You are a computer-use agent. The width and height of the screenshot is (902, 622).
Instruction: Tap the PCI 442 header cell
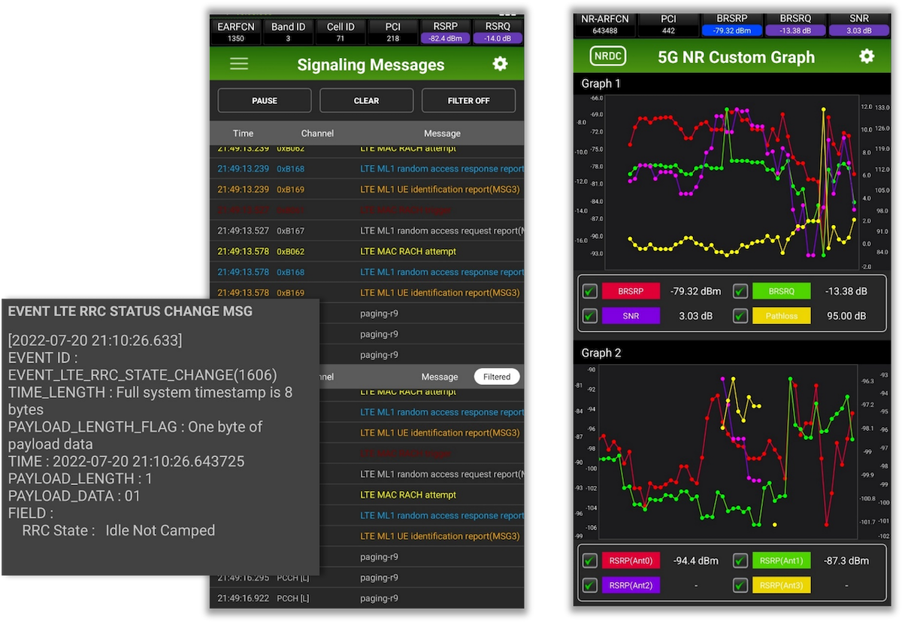[x=668, y=25]
